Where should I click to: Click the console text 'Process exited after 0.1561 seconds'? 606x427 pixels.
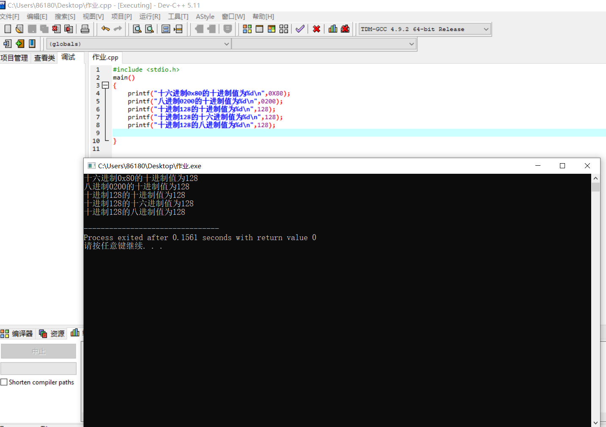tap(158, 238)
